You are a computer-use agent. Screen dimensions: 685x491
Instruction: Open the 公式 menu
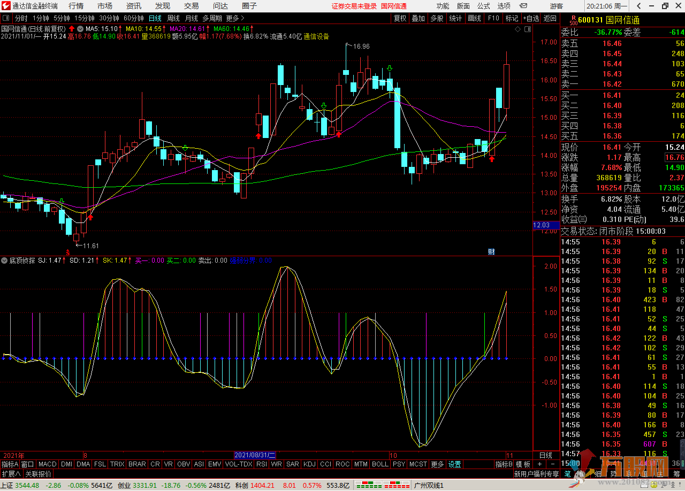click(483, 6)
